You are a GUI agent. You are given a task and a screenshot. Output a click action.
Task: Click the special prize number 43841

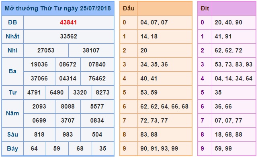pos(68,22)
